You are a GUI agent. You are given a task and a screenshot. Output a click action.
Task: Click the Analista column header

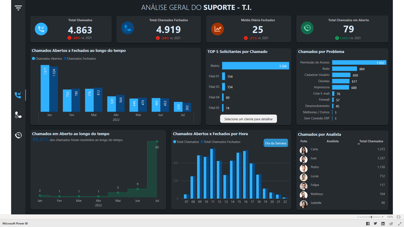(x=332, y=141)
